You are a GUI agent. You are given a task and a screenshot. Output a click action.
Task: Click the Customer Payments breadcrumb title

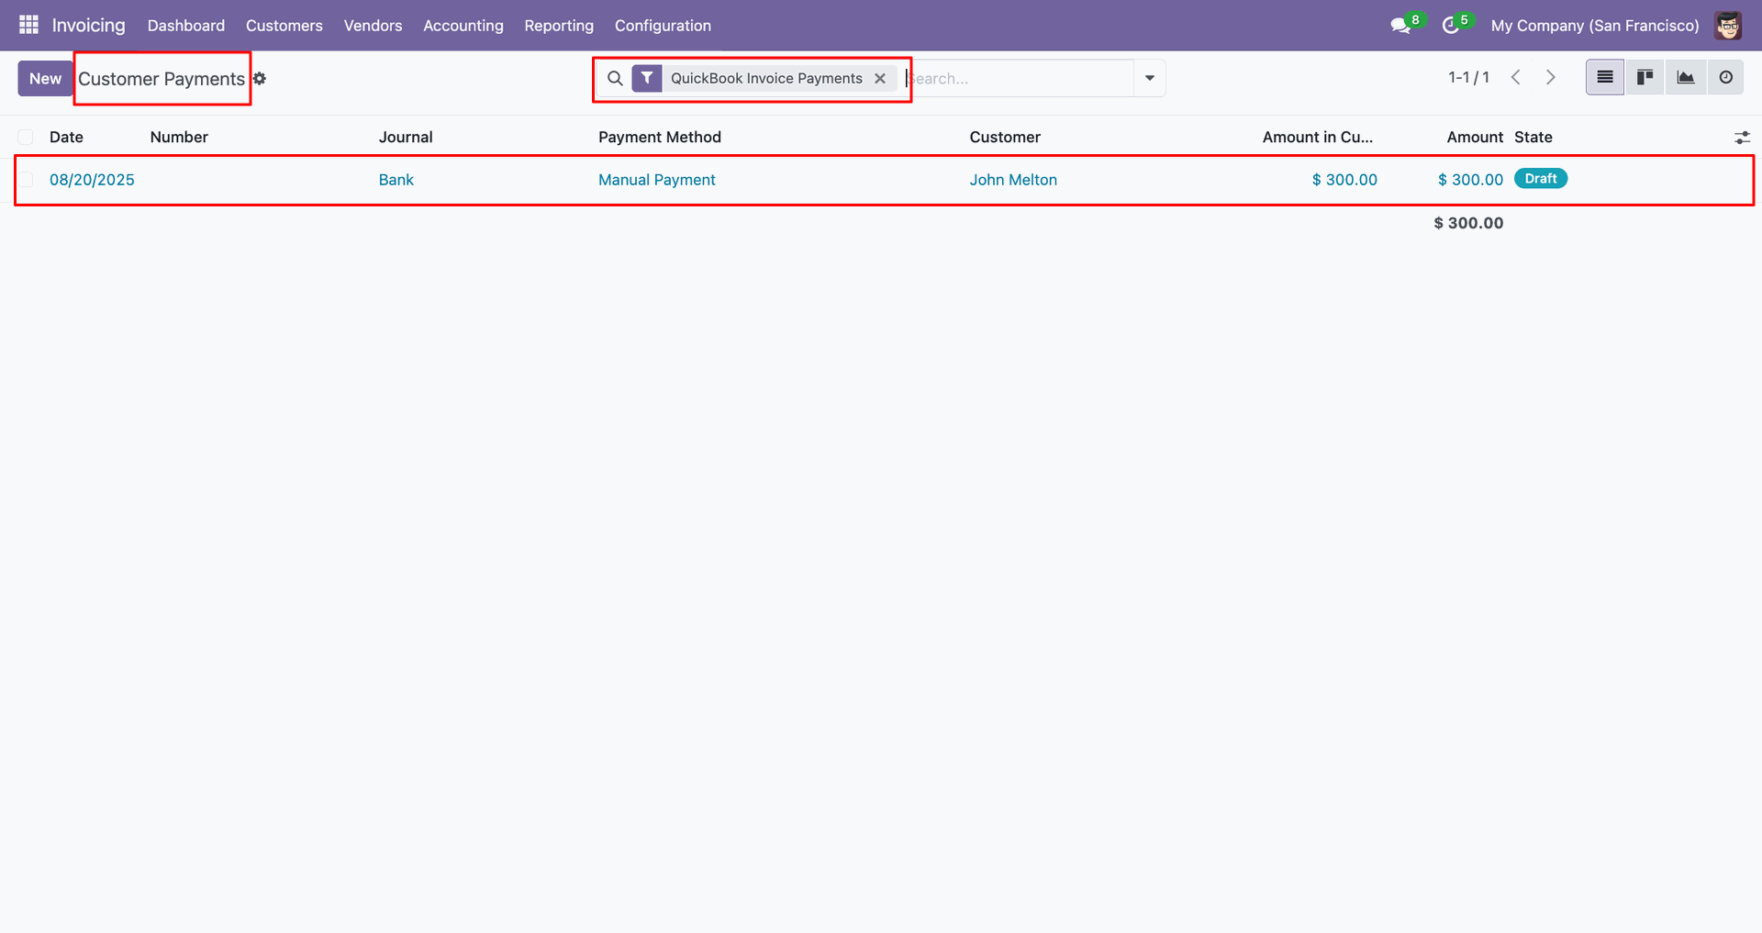tap(162, 79)
